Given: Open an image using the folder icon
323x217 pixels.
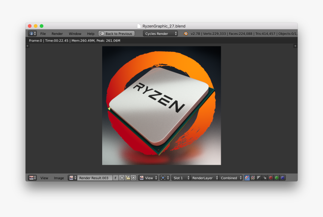Looking at the screenshot, I should click(127, 178).
